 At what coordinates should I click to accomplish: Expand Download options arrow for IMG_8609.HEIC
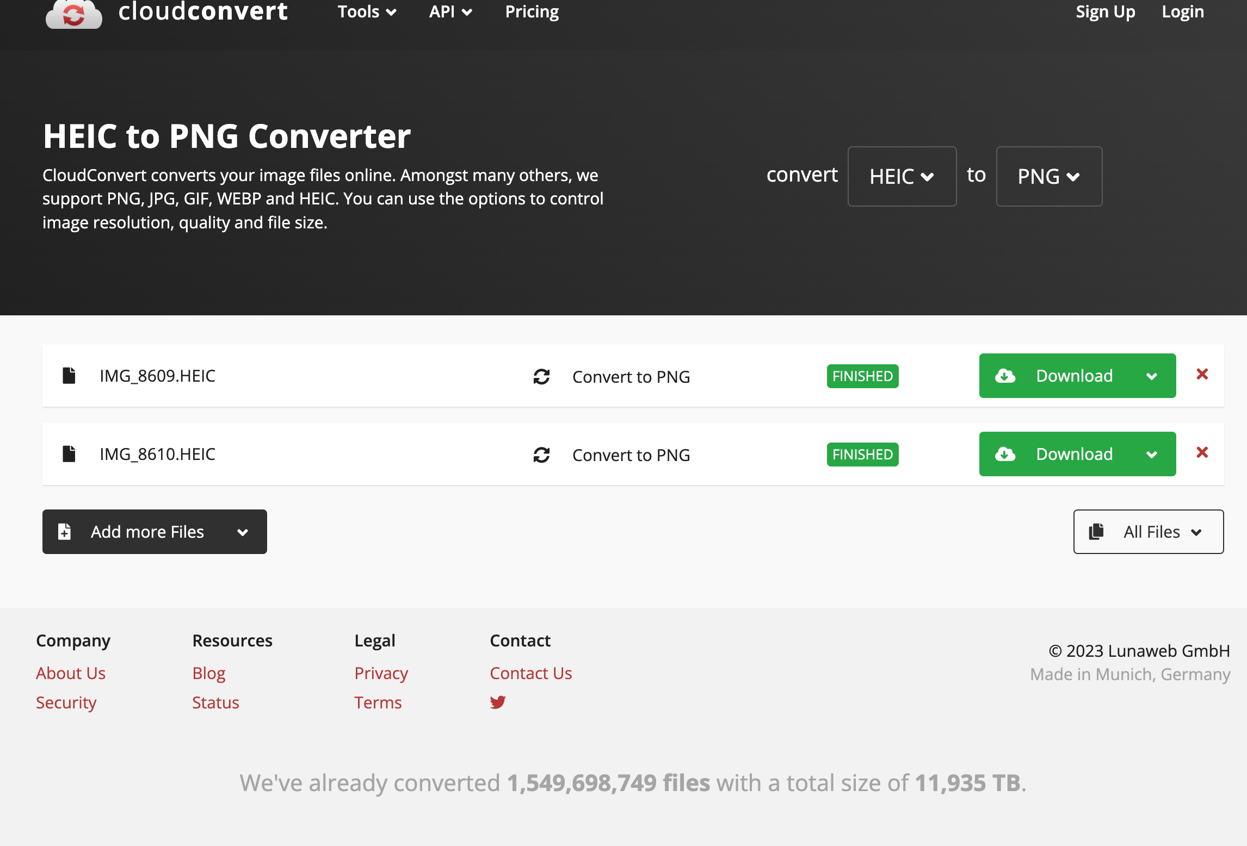coord(1151,376)
